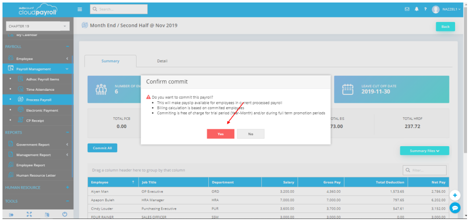Click the help question mark icon
Image resolution: width=476 pixels, height=224 pixels.
click(x=425, y=9)
